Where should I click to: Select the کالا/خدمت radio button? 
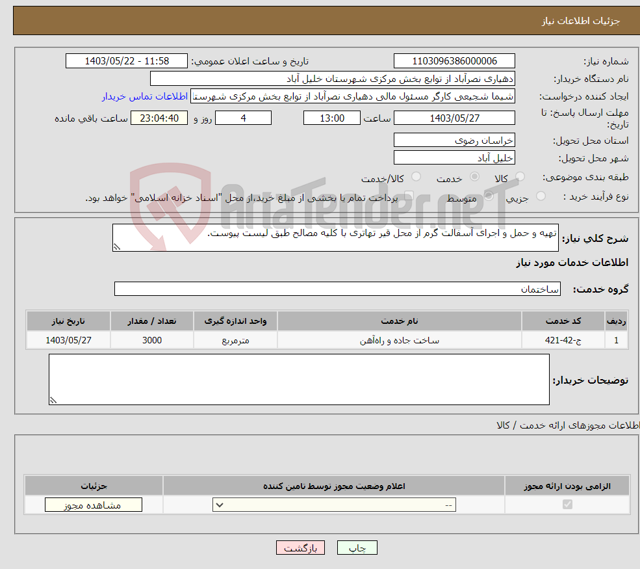[416, 177]
